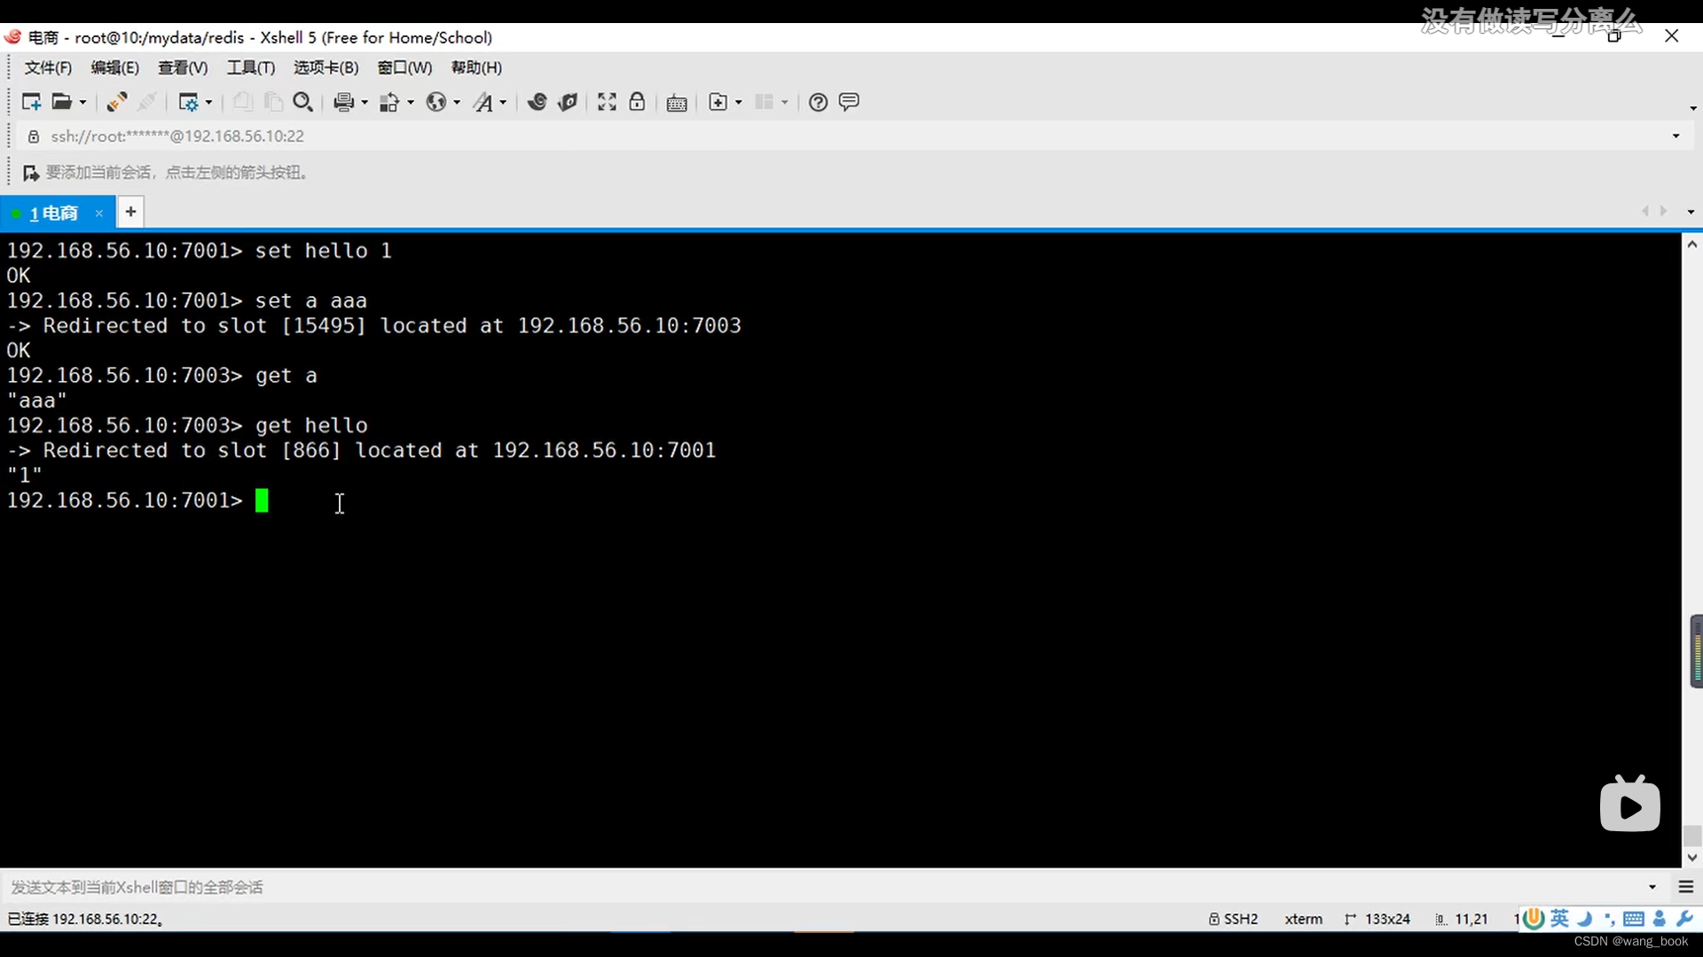Click add current session arrow icon
The height and width of the screenshot is (957, 1703).
point(30,173)
